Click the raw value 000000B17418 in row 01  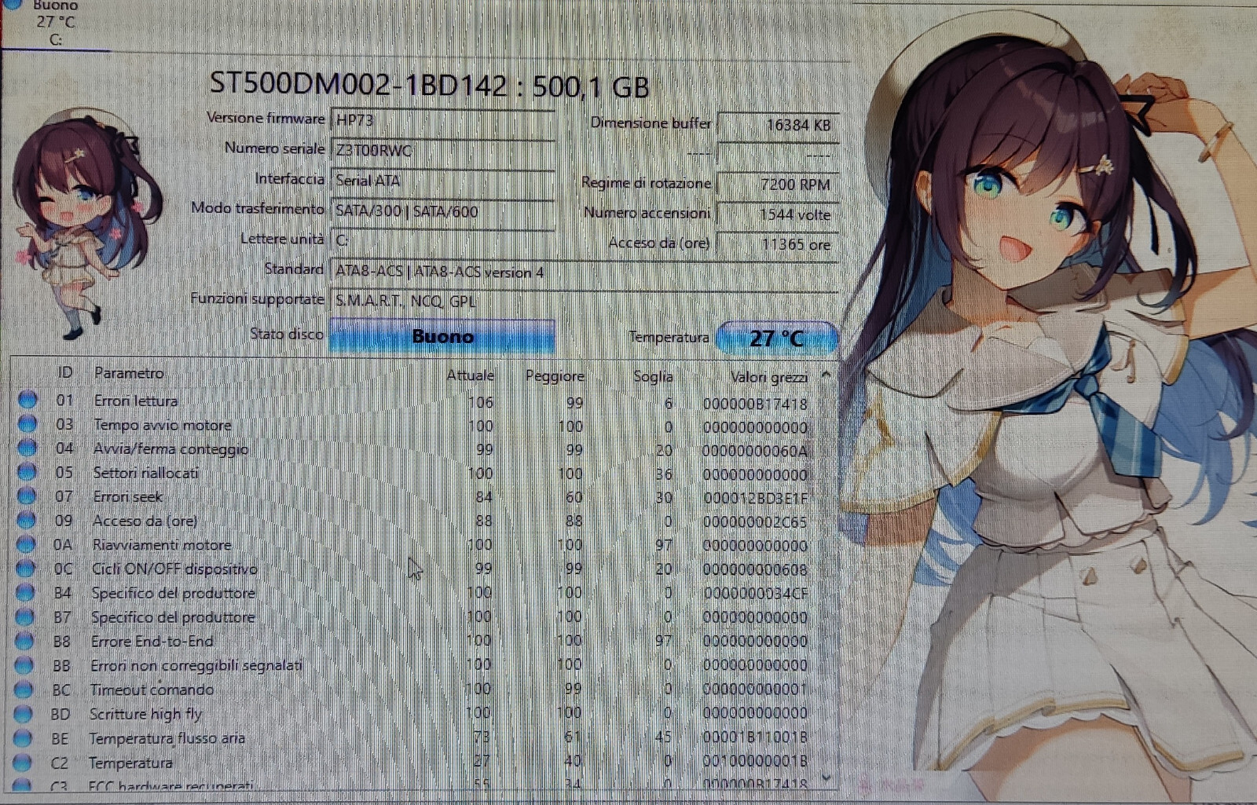click(x=755, y=404)
